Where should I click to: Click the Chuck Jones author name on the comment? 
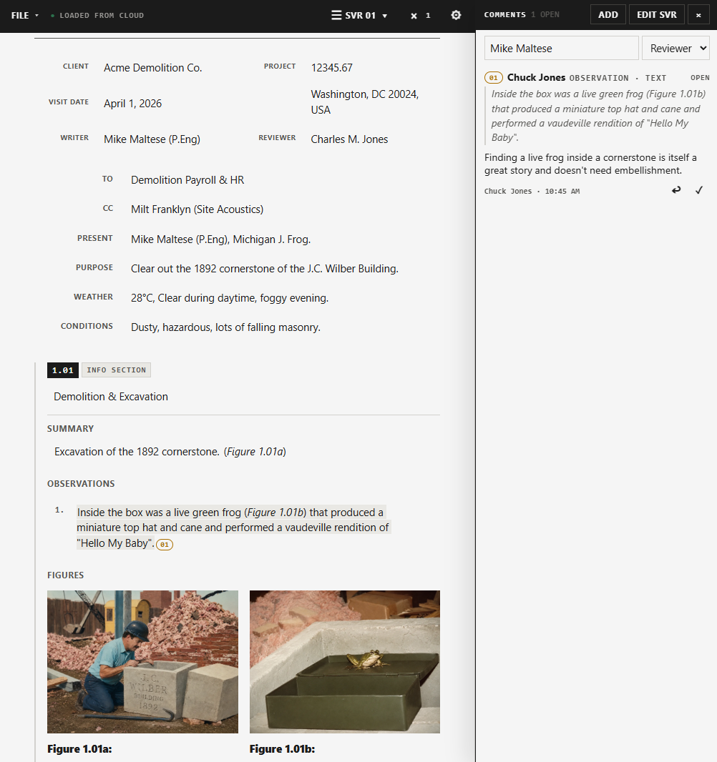click(x=536, y=77)
